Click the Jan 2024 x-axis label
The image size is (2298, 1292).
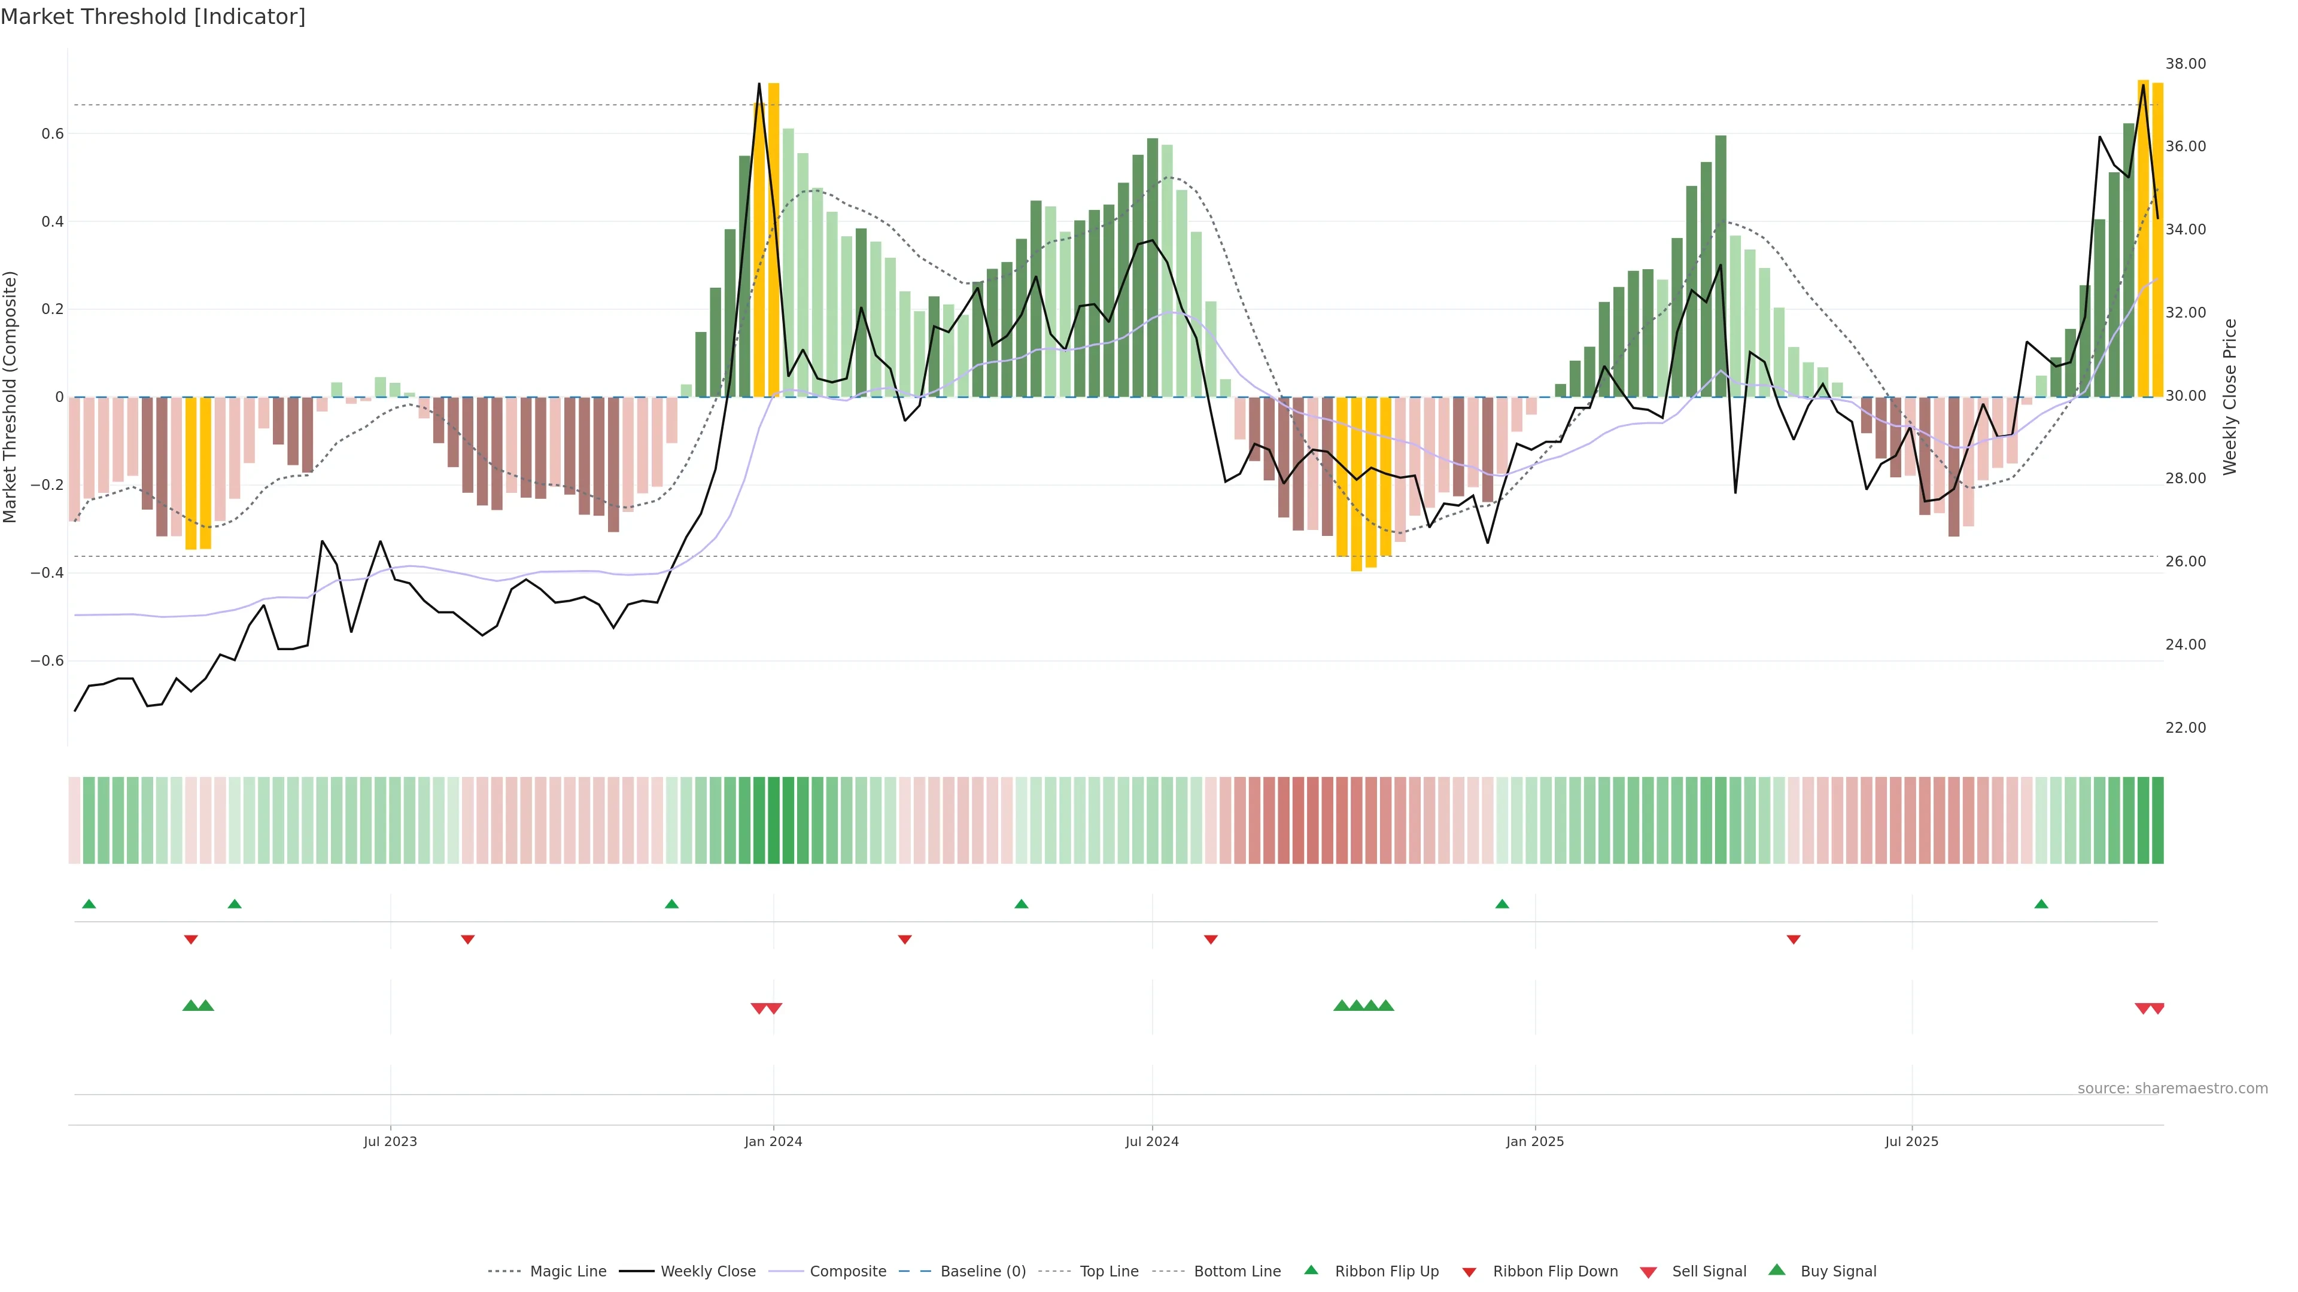tap(773, 1141)
